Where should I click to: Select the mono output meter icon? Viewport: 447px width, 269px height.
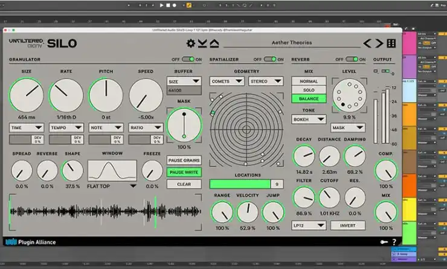[376, 71]
